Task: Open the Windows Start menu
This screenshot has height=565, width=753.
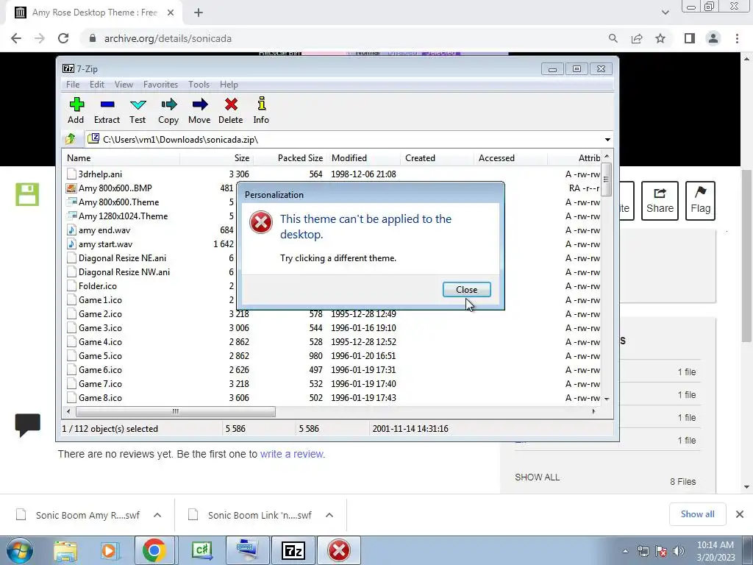Action: point(19,550)
